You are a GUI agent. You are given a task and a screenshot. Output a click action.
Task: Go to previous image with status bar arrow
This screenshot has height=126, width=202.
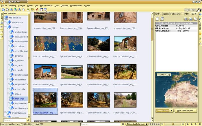192,124
